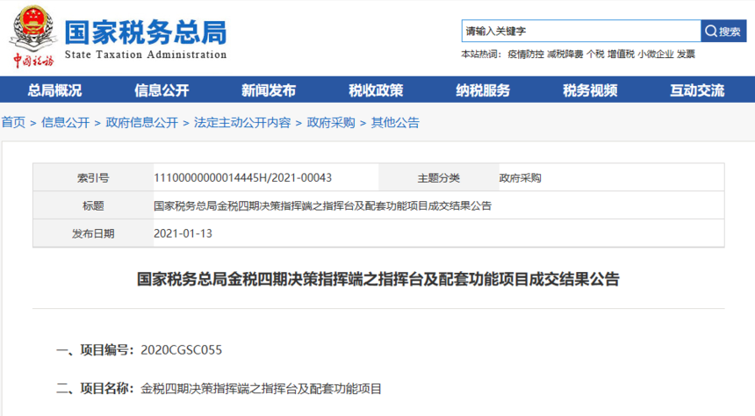Click project name 金税四期决策指挥端之指挥台及配套功能项目
Image resolution: width=755 pixels, height=416 pixels.
point(261,389)
